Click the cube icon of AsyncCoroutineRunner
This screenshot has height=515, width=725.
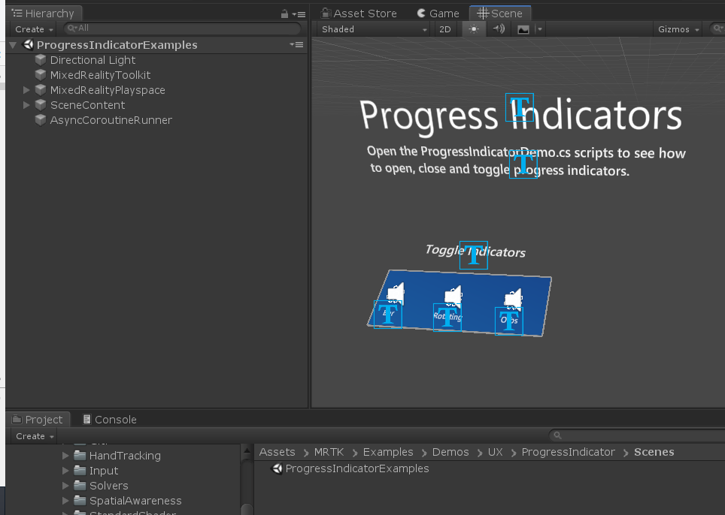(x=41, y=120)
